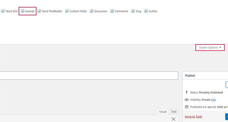Edit the post visibility setting
This screenshot has width=228, height=122.
(213, 100)
